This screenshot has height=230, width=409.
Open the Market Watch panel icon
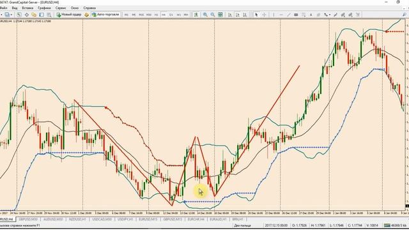pyautogui.click(x=19, y=15)
